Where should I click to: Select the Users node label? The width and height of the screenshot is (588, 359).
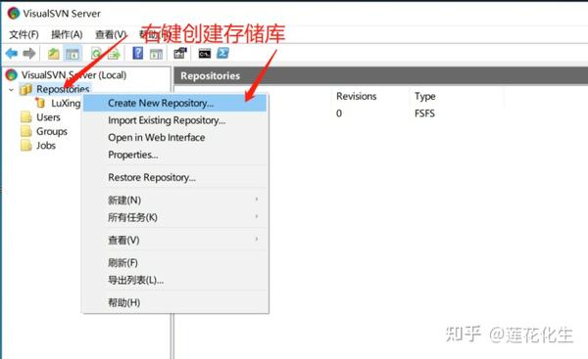pyautogui.click(x=48, y=117)
